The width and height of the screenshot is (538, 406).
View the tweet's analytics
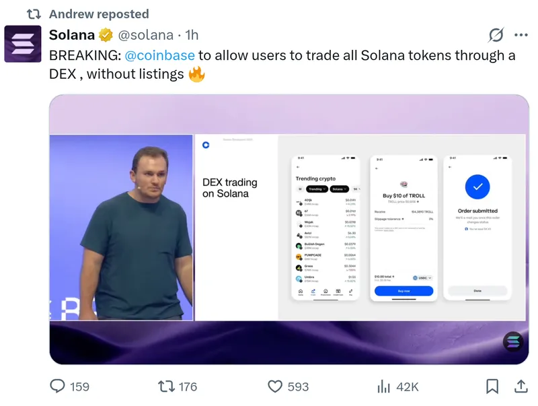(383, 386)
